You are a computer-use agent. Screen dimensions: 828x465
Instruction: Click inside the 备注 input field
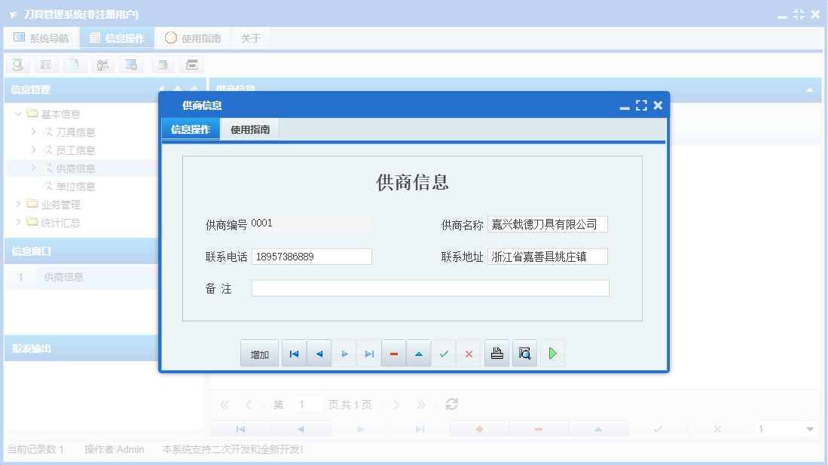coord(429,287)
